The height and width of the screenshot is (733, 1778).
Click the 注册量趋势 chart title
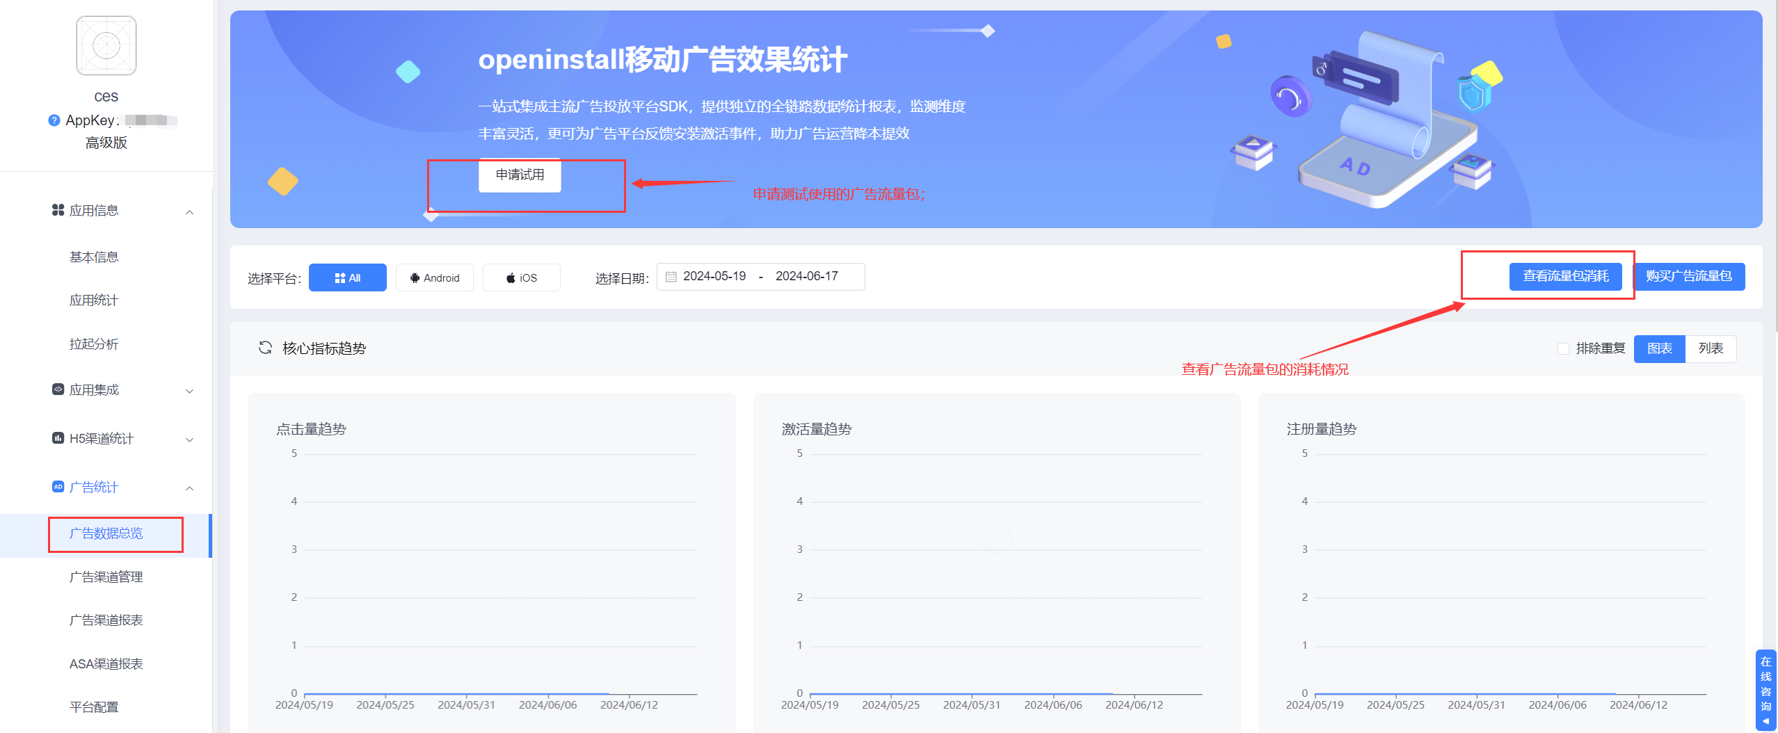tap(1322, 429)
